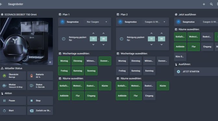Click the sparkle icon on robot image
Screen dimensions: 218x121
coord(50,62)
